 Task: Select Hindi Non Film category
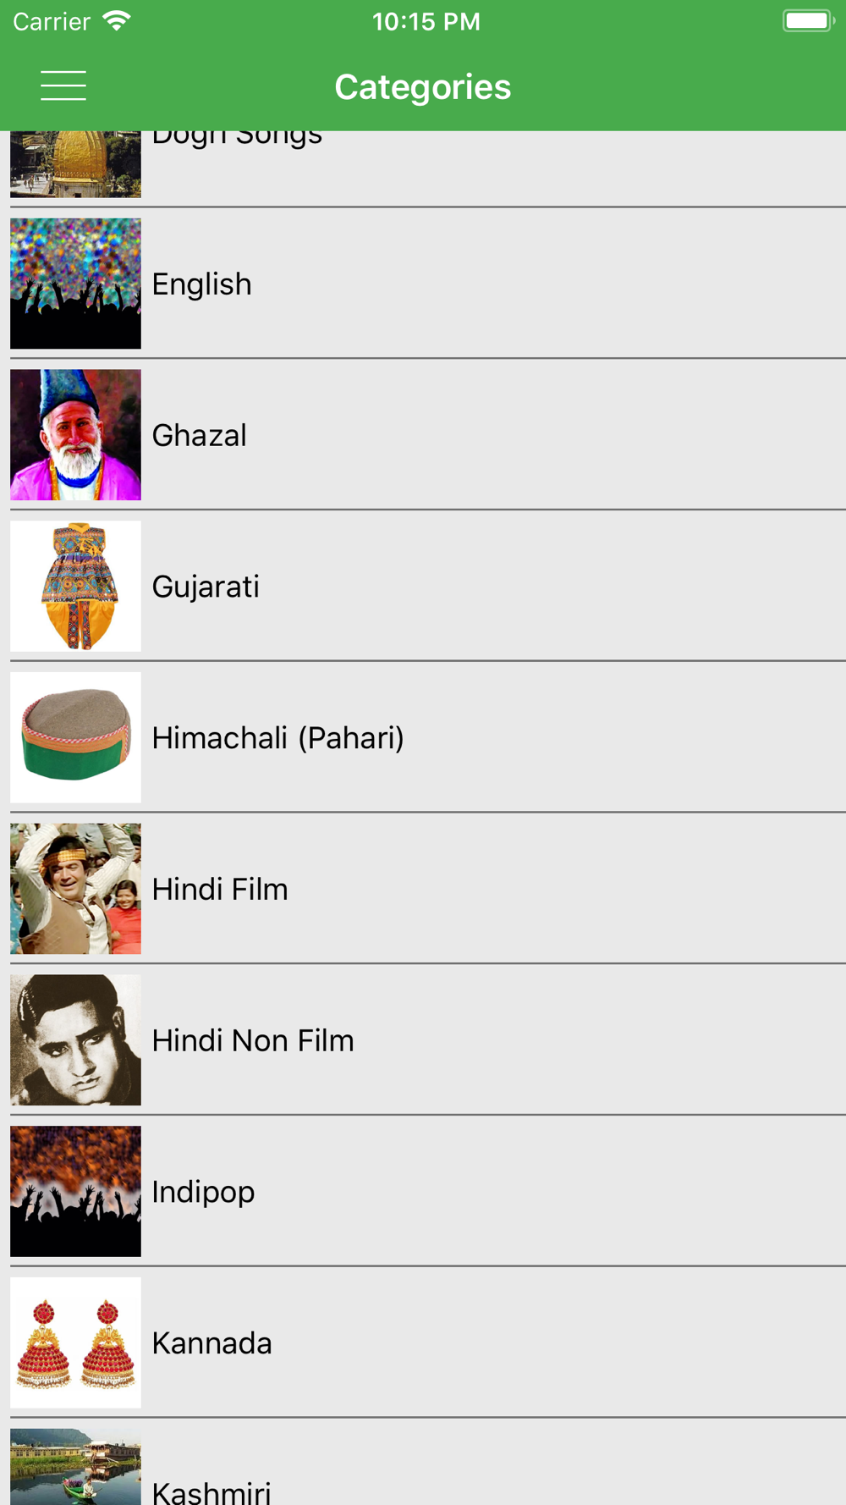tap(253, 1041)
